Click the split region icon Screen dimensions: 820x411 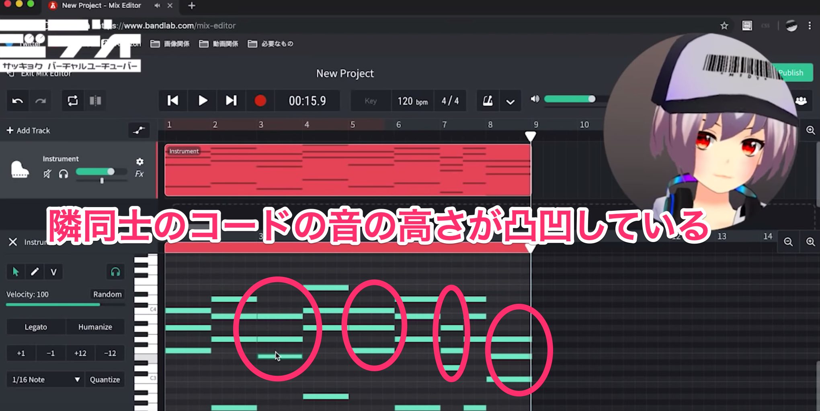[x=95, y=101]
